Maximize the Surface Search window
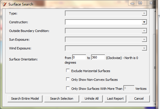Image resolution: width=160 pixels, height=109 pixels. (x=140, y=3)
